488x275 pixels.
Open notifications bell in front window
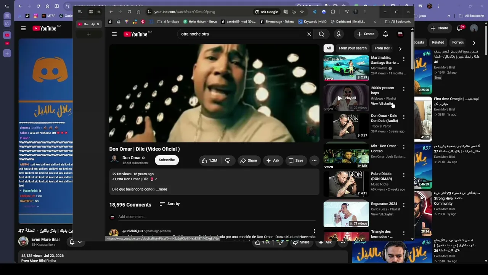click(x=385, y=34)
